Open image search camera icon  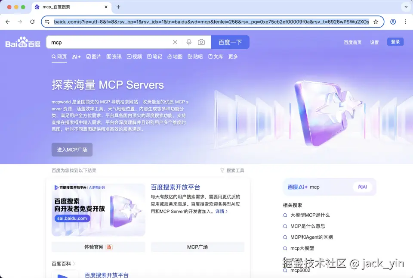201,42
